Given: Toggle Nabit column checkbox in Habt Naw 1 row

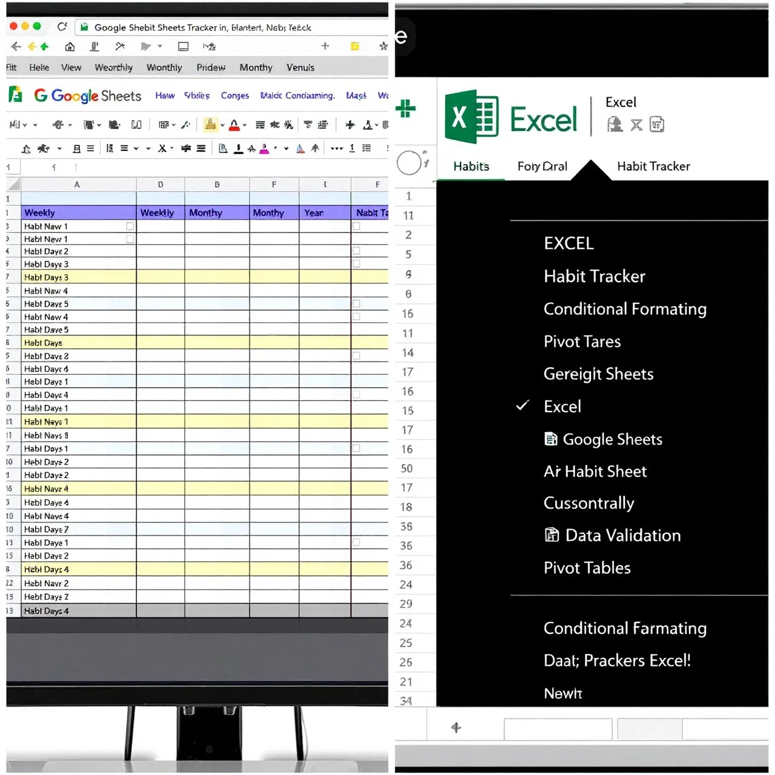Looking at the screenshot, I should (x=357, y=226).
